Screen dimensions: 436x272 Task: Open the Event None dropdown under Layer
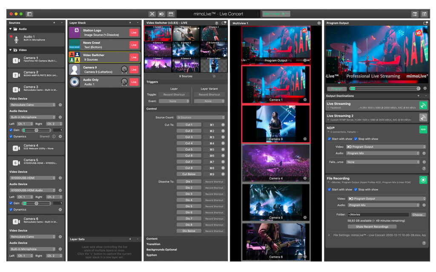(174, 101)
